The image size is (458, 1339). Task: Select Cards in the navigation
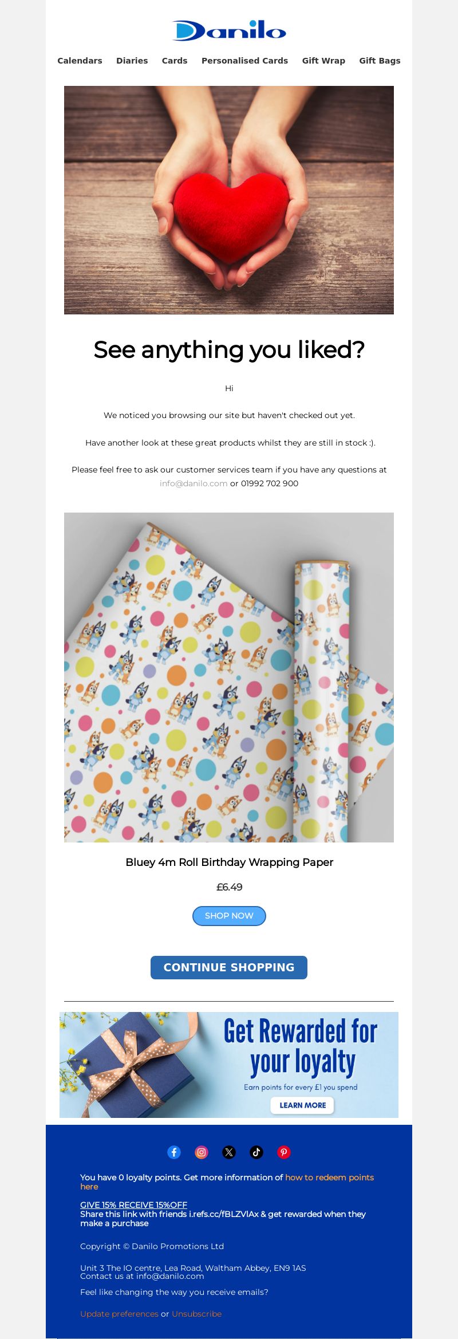[x=175, y=61]
